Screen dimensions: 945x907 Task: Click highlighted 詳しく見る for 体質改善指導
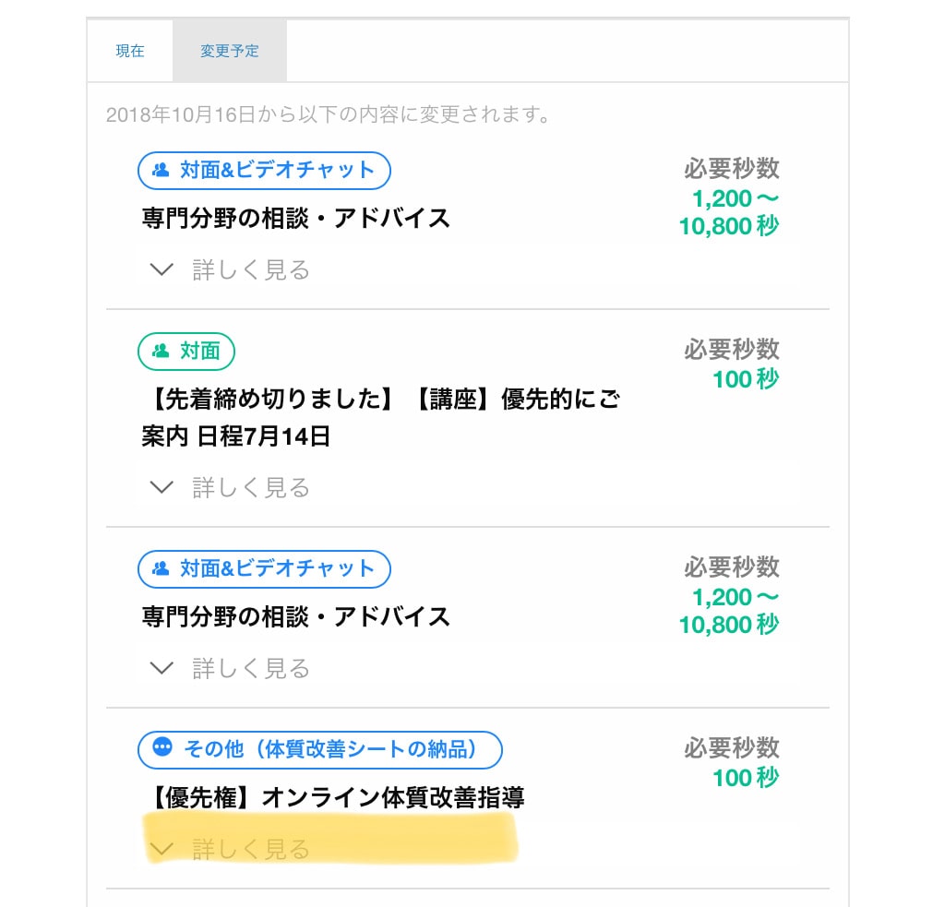click(251, 849)
